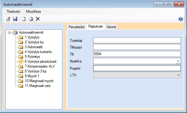Click the delete X toolbar icon
Screen dimensions: 187x113
[x=38, y=19]
